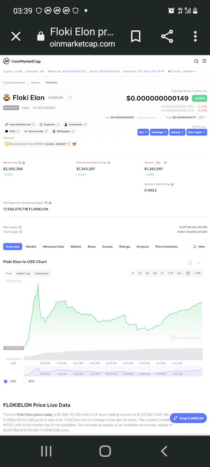The width and height of the screenshot is (210, 467).
Task: Open the hamburger menu icon
Action: [205, 61]
